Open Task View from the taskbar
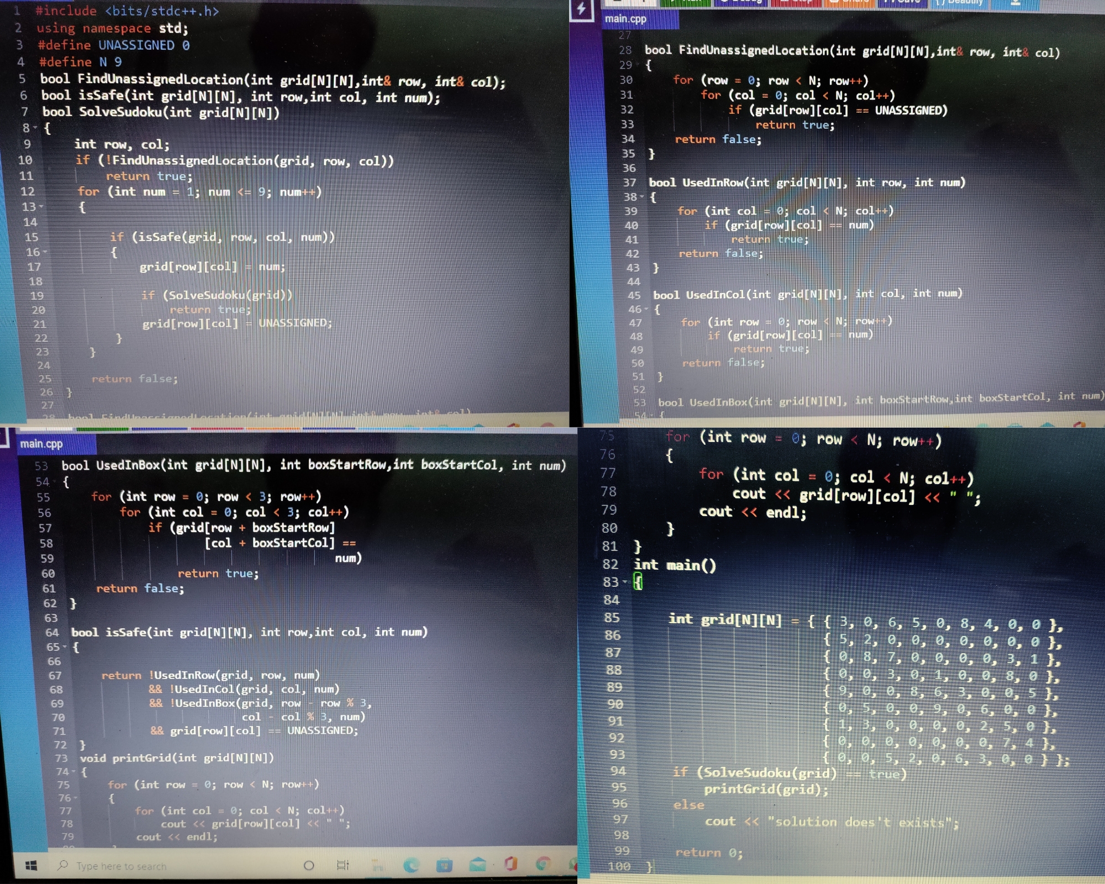This screenshot has width=1105, height=884. (x=343, y=865)
